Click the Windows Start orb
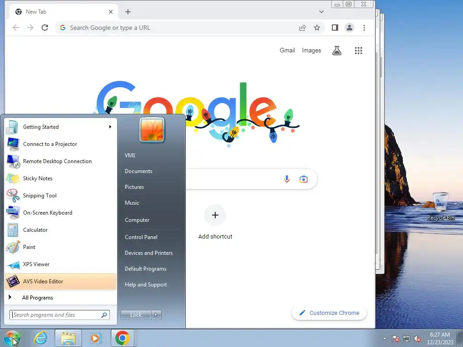This screenshot has width=463, height=347. click(12, 338)
